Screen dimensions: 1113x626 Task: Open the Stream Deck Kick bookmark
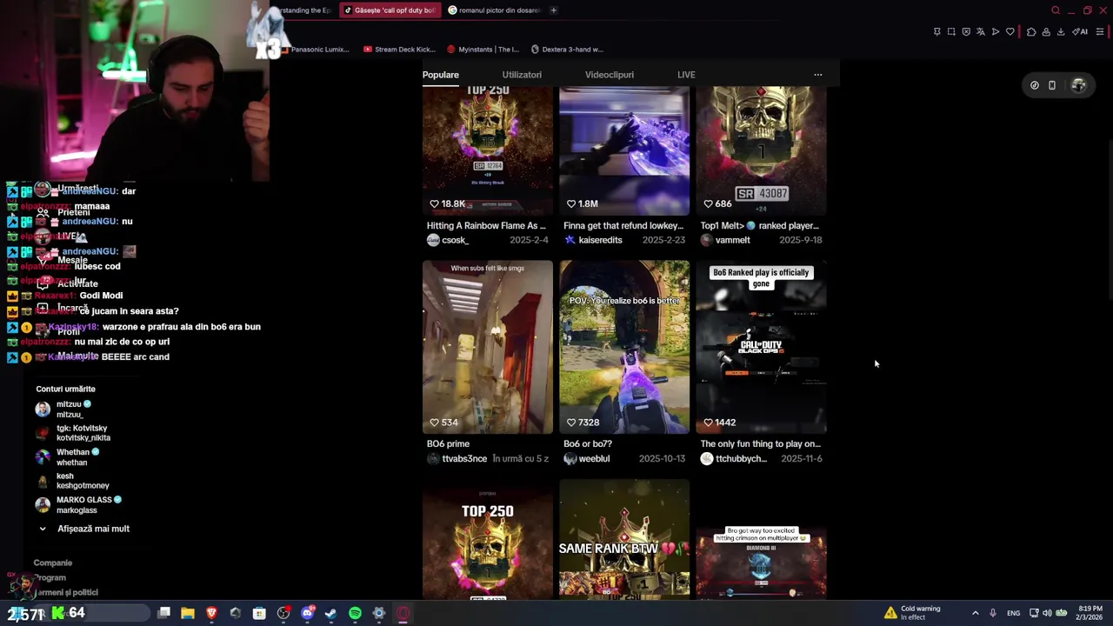(x=399, y=50)
